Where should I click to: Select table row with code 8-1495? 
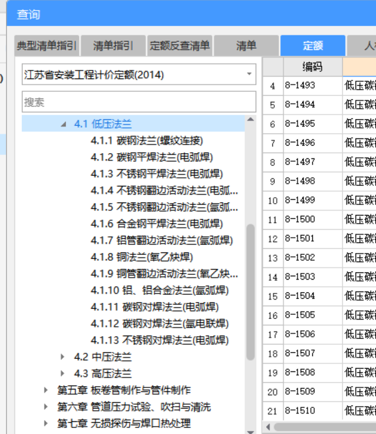pos(319,124)
